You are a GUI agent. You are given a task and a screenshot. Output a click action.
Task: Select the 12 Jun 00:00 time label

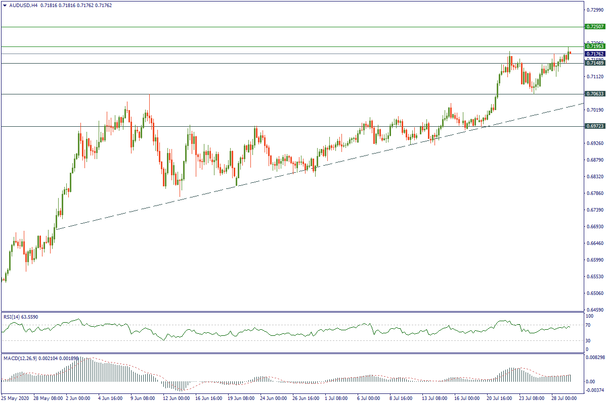[x=177, y=398]
